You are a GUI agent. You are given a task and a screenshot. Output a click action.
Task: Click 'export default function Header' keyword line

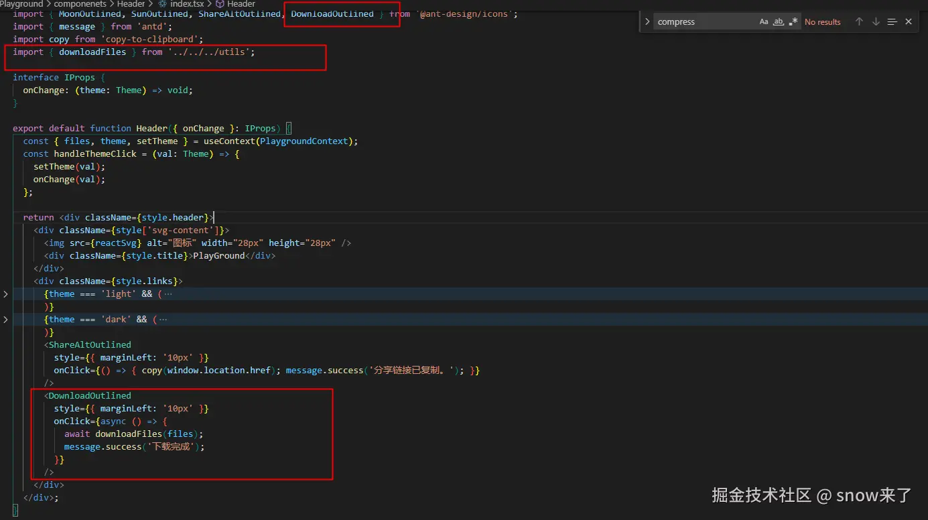point(90,128)
